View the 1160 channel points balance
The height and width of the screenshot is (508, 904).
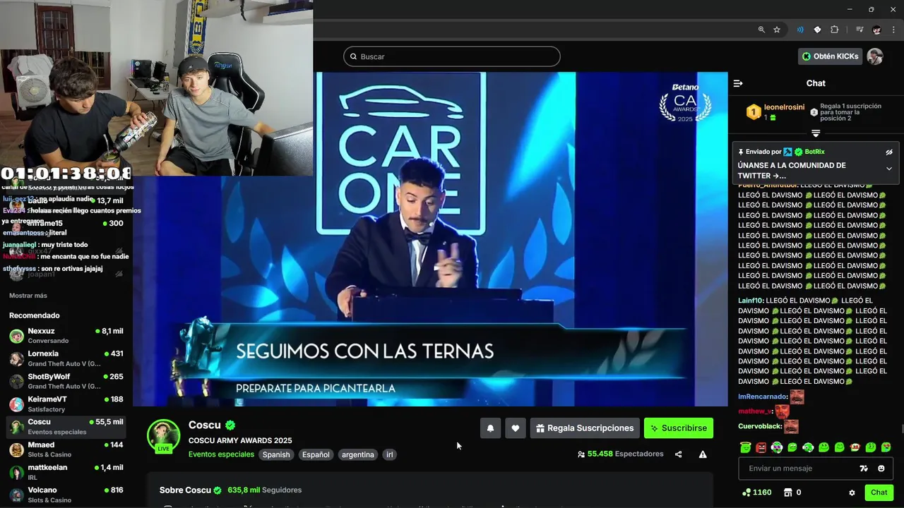click(x=756, y=492)
